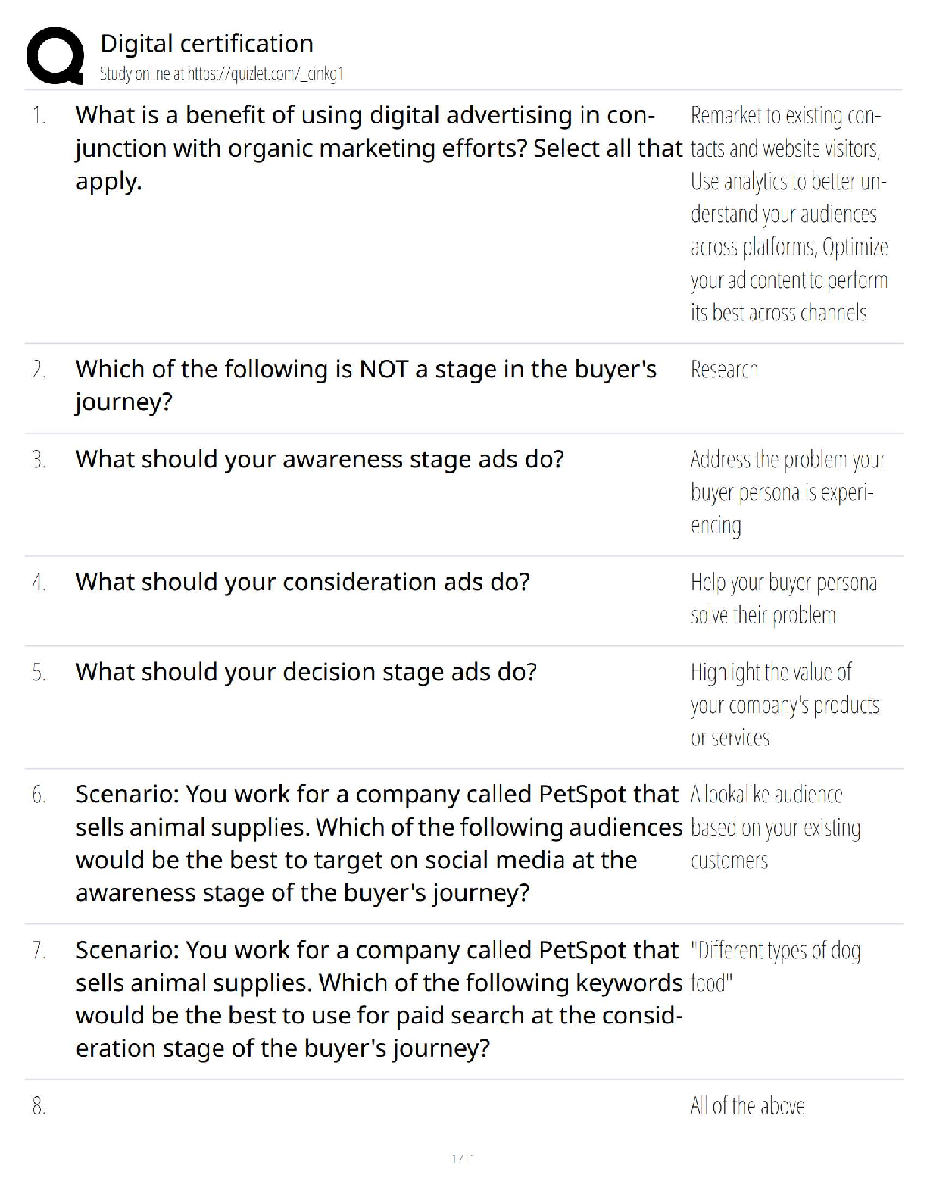This screenshot has height=1200, width=927.
Task: Click the "Digital certification" title
Action: click(x=207, y=43)
